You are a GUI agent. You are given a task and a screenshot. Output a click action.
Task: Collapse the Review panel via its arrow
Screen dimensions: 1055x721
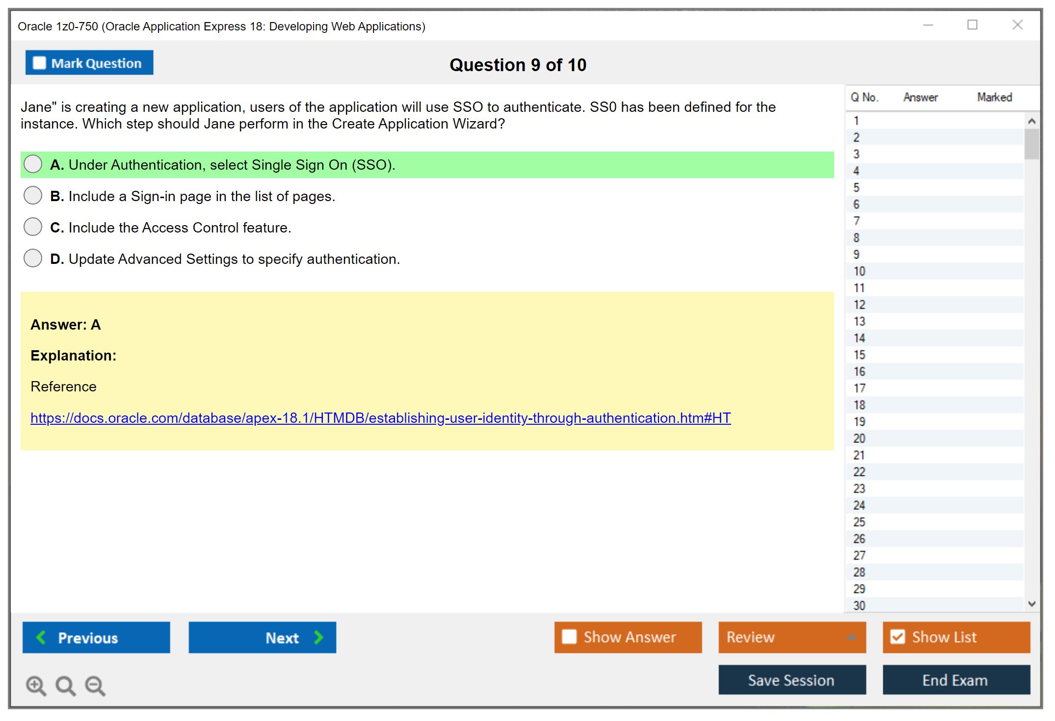(852, 638)
